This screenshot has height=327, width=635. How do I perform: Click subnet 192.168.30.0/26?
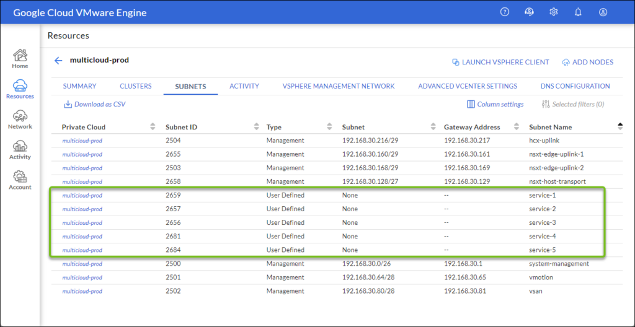tap(367, 263)
